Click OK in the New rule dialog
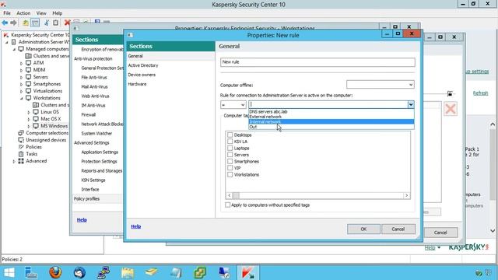 click(x=363, y=229)
